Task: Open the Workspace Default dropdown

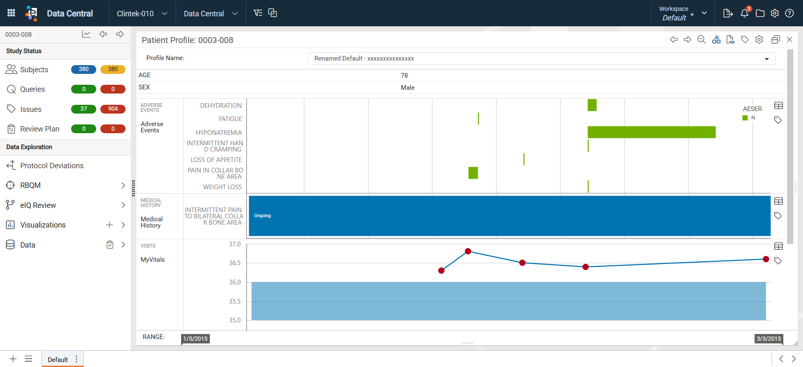Action: point(683,13)
